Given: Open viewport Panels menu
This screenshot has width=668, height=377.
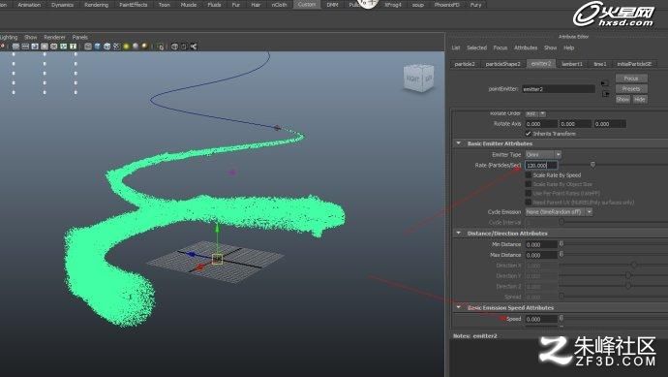Looking at the screenshot, I should point(79,37).
